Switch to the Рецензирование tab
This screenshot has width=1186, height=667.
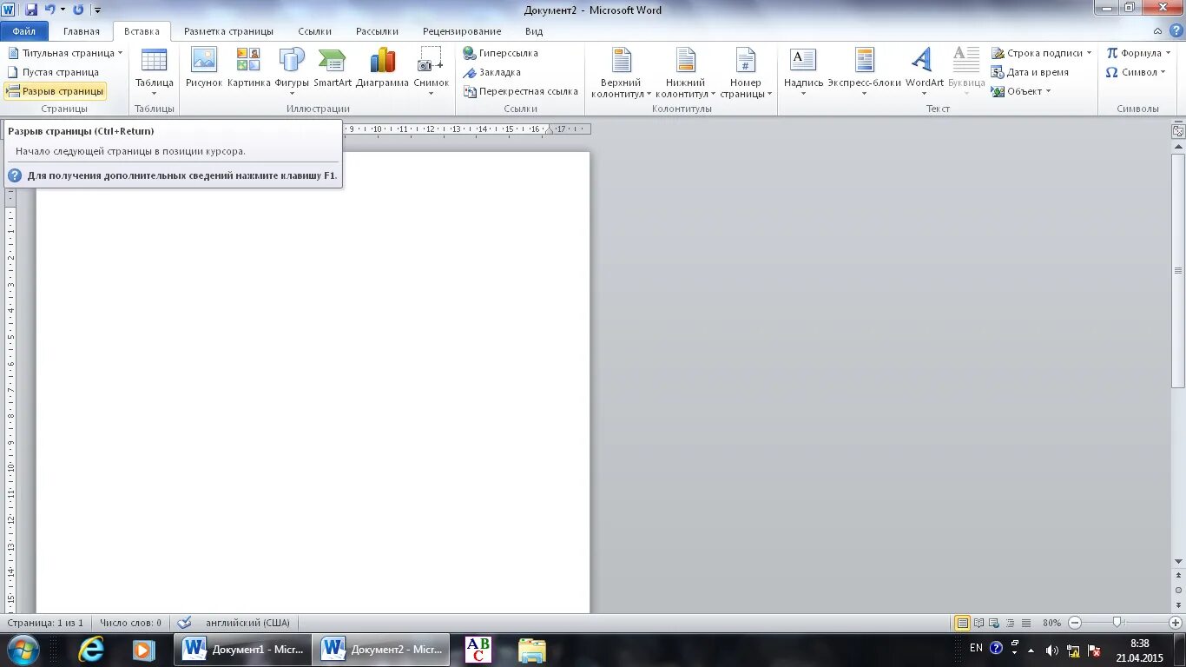(x=462, y=31)
